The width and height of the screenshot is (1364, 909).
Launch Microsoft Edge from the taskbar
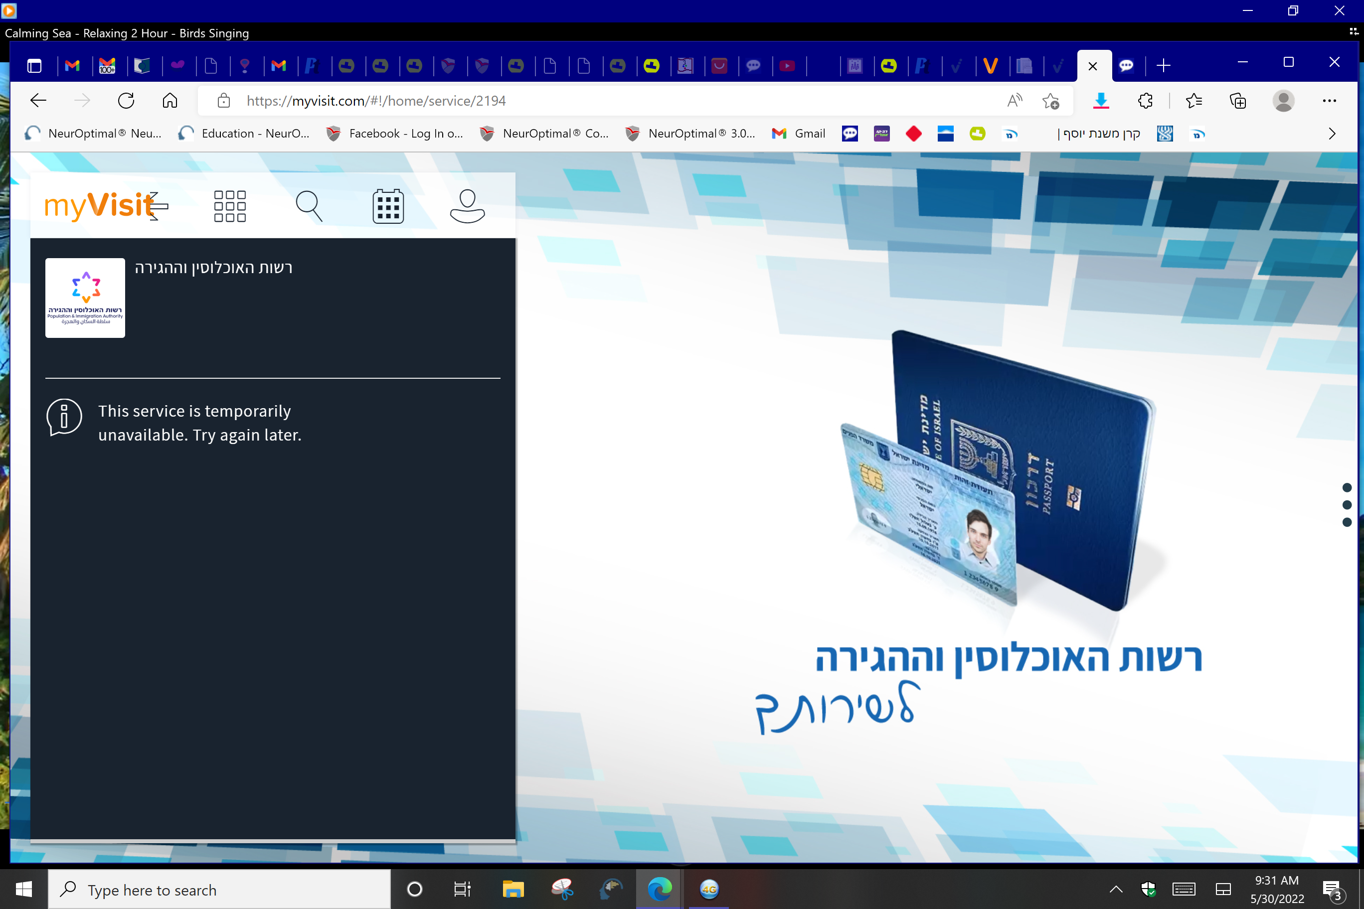(660, 889)
